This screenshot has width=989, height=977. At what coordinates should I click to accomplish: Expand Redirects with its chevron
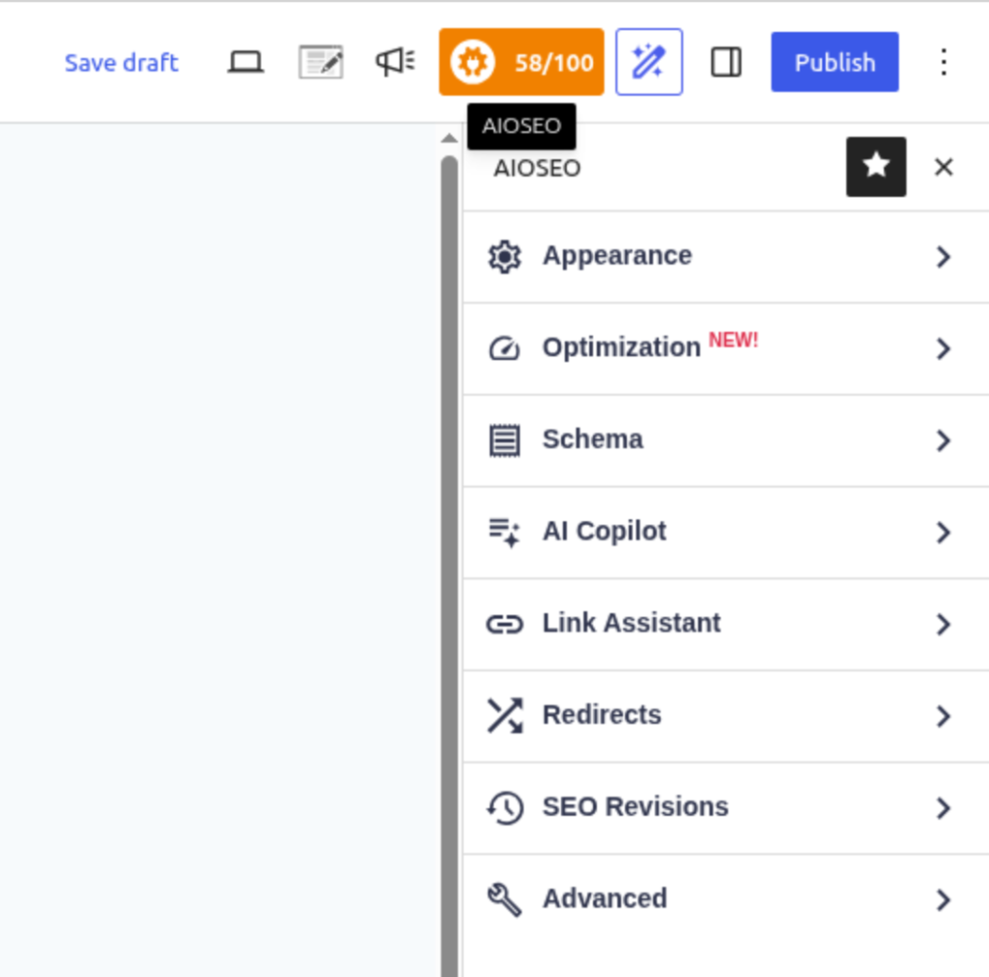click(944, 716)
